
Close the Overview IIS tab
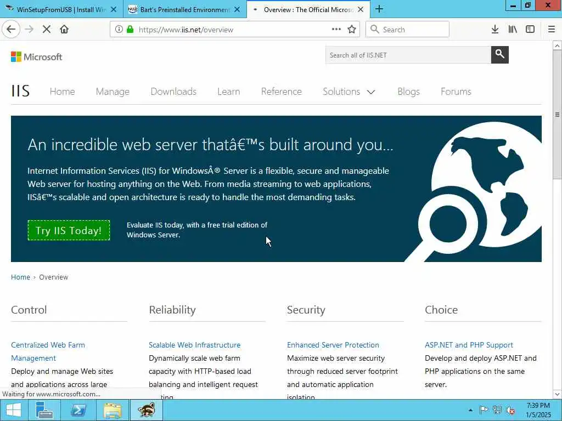coord(361,10)
